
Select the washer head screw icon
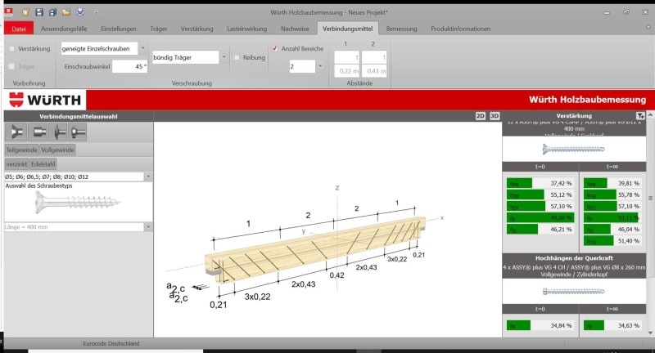click(x=59, y=132)
